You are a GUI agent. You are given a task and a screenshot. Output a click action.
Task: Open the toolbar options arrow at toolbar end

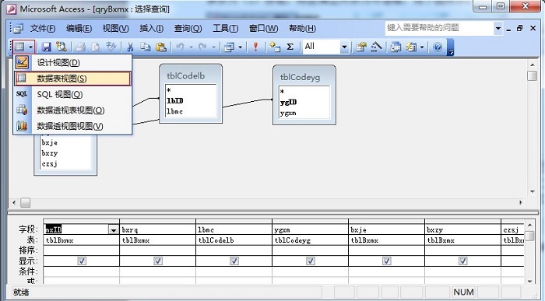click(451, 47)
